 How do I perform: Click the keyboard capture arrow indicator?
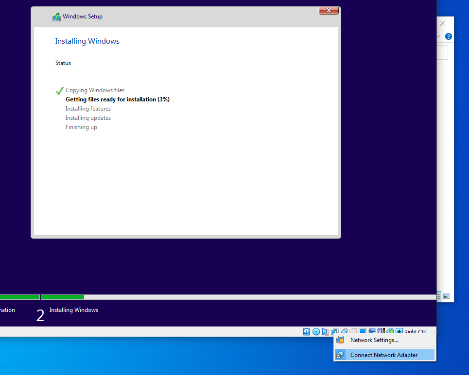coord(399,332)
